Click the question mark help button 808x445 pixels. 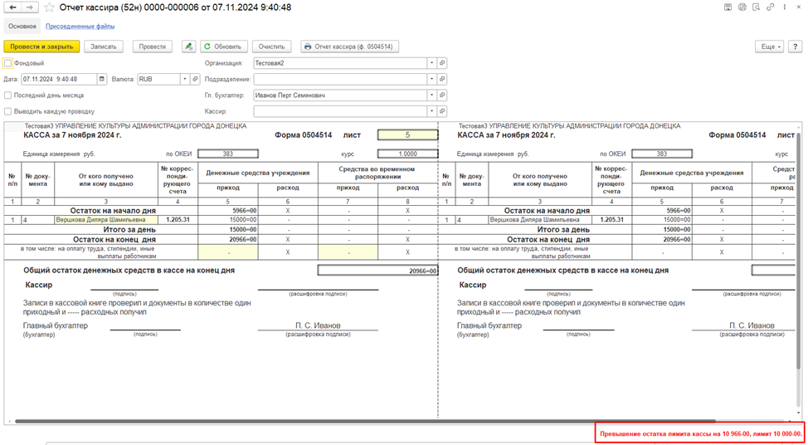click(795, 46)
